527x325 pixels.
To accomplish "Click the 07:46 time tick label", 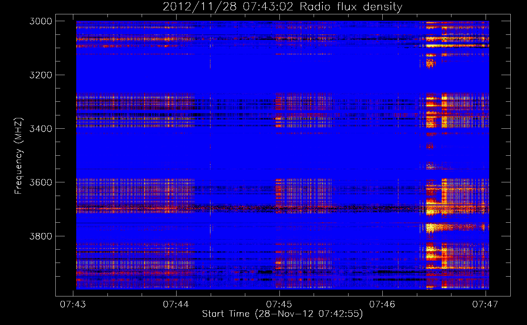I will click(382, 304).
